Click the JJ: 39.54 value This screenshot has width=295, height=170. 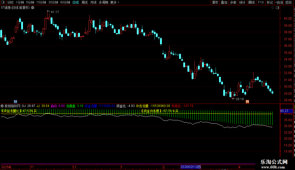[x=43, y=106]
